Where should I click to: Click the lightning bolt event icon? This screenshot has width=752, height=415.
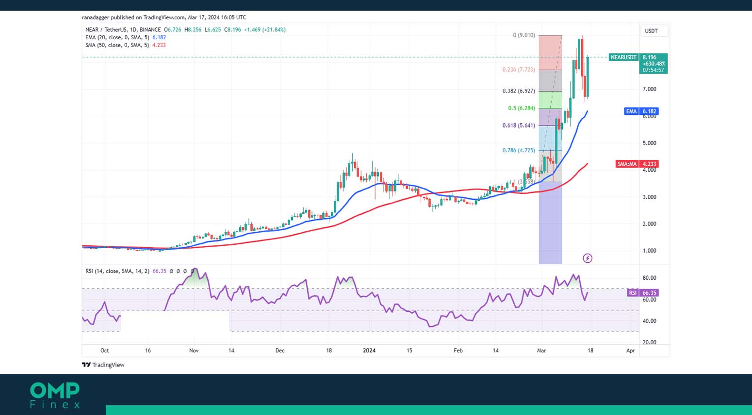[588, 258]
